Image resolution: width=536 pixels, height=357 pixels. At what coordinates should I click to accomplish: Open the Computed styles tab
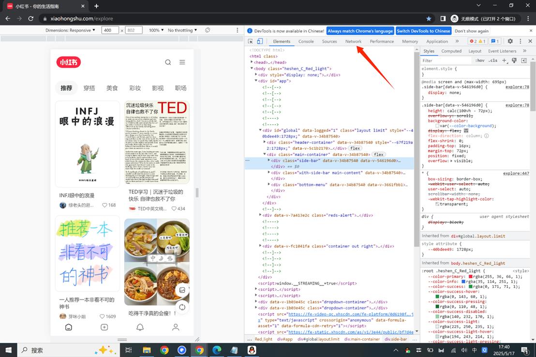pyautogui.click(x=451, y=51)
